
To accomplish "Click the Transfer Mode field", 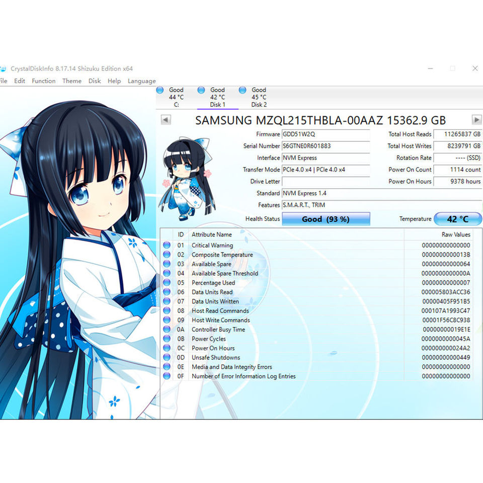I will [x=326, y=170].
